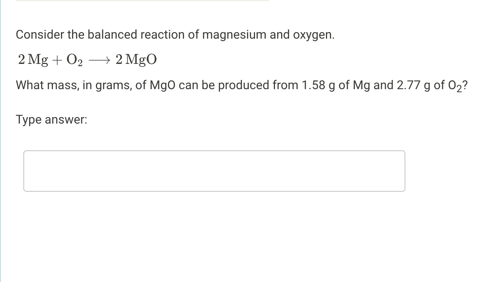502x282 pixels.
Task: Click inside the empty answer field
Action: (x=214, y=171)
